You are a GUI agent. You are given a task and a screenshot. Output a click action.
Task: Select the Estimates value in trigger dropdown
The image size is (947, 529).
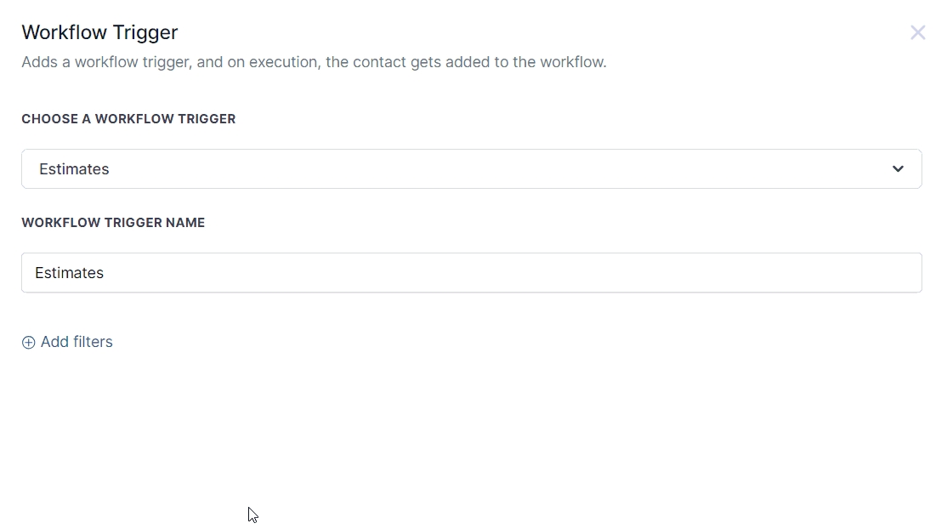point(74,169)
